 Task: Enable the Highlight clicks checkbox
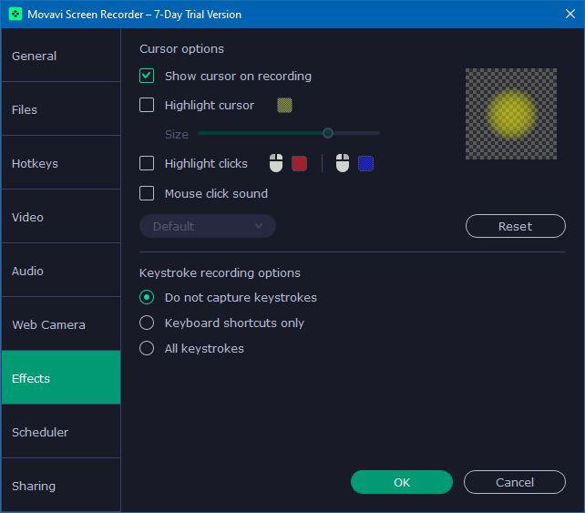tap(147, 163)
